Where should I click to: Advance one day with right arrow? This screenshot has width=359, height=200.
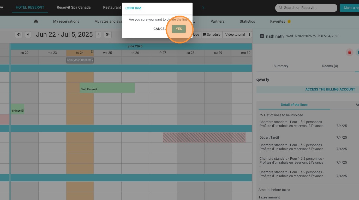coord(98,34)
